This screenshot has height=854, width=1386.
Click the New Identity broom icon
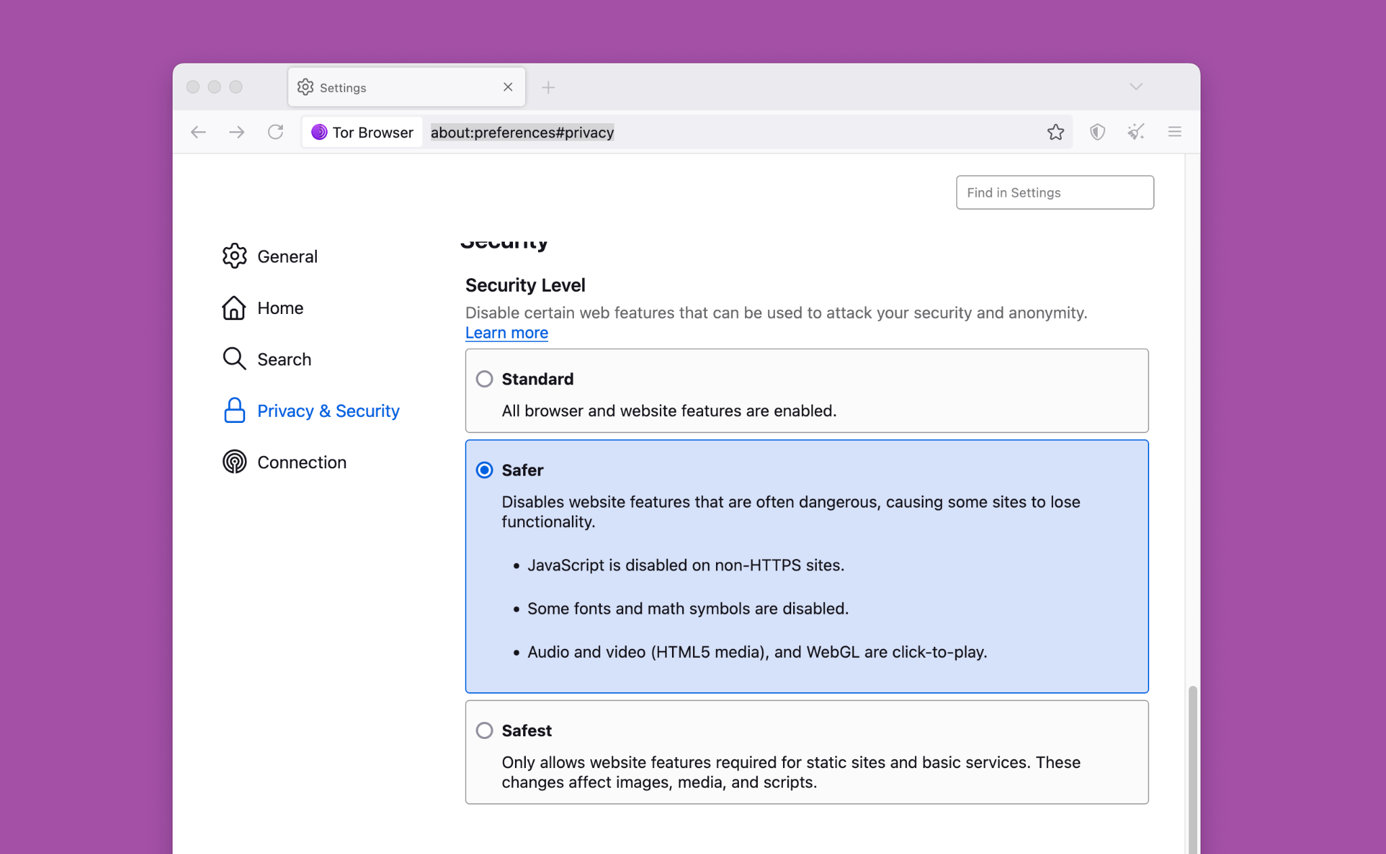pyautogui.click(x=1136, y=132)
